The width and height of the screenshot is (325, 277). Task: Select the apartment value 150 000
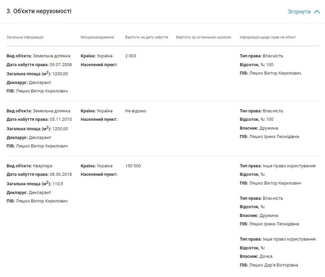point(133,166)
